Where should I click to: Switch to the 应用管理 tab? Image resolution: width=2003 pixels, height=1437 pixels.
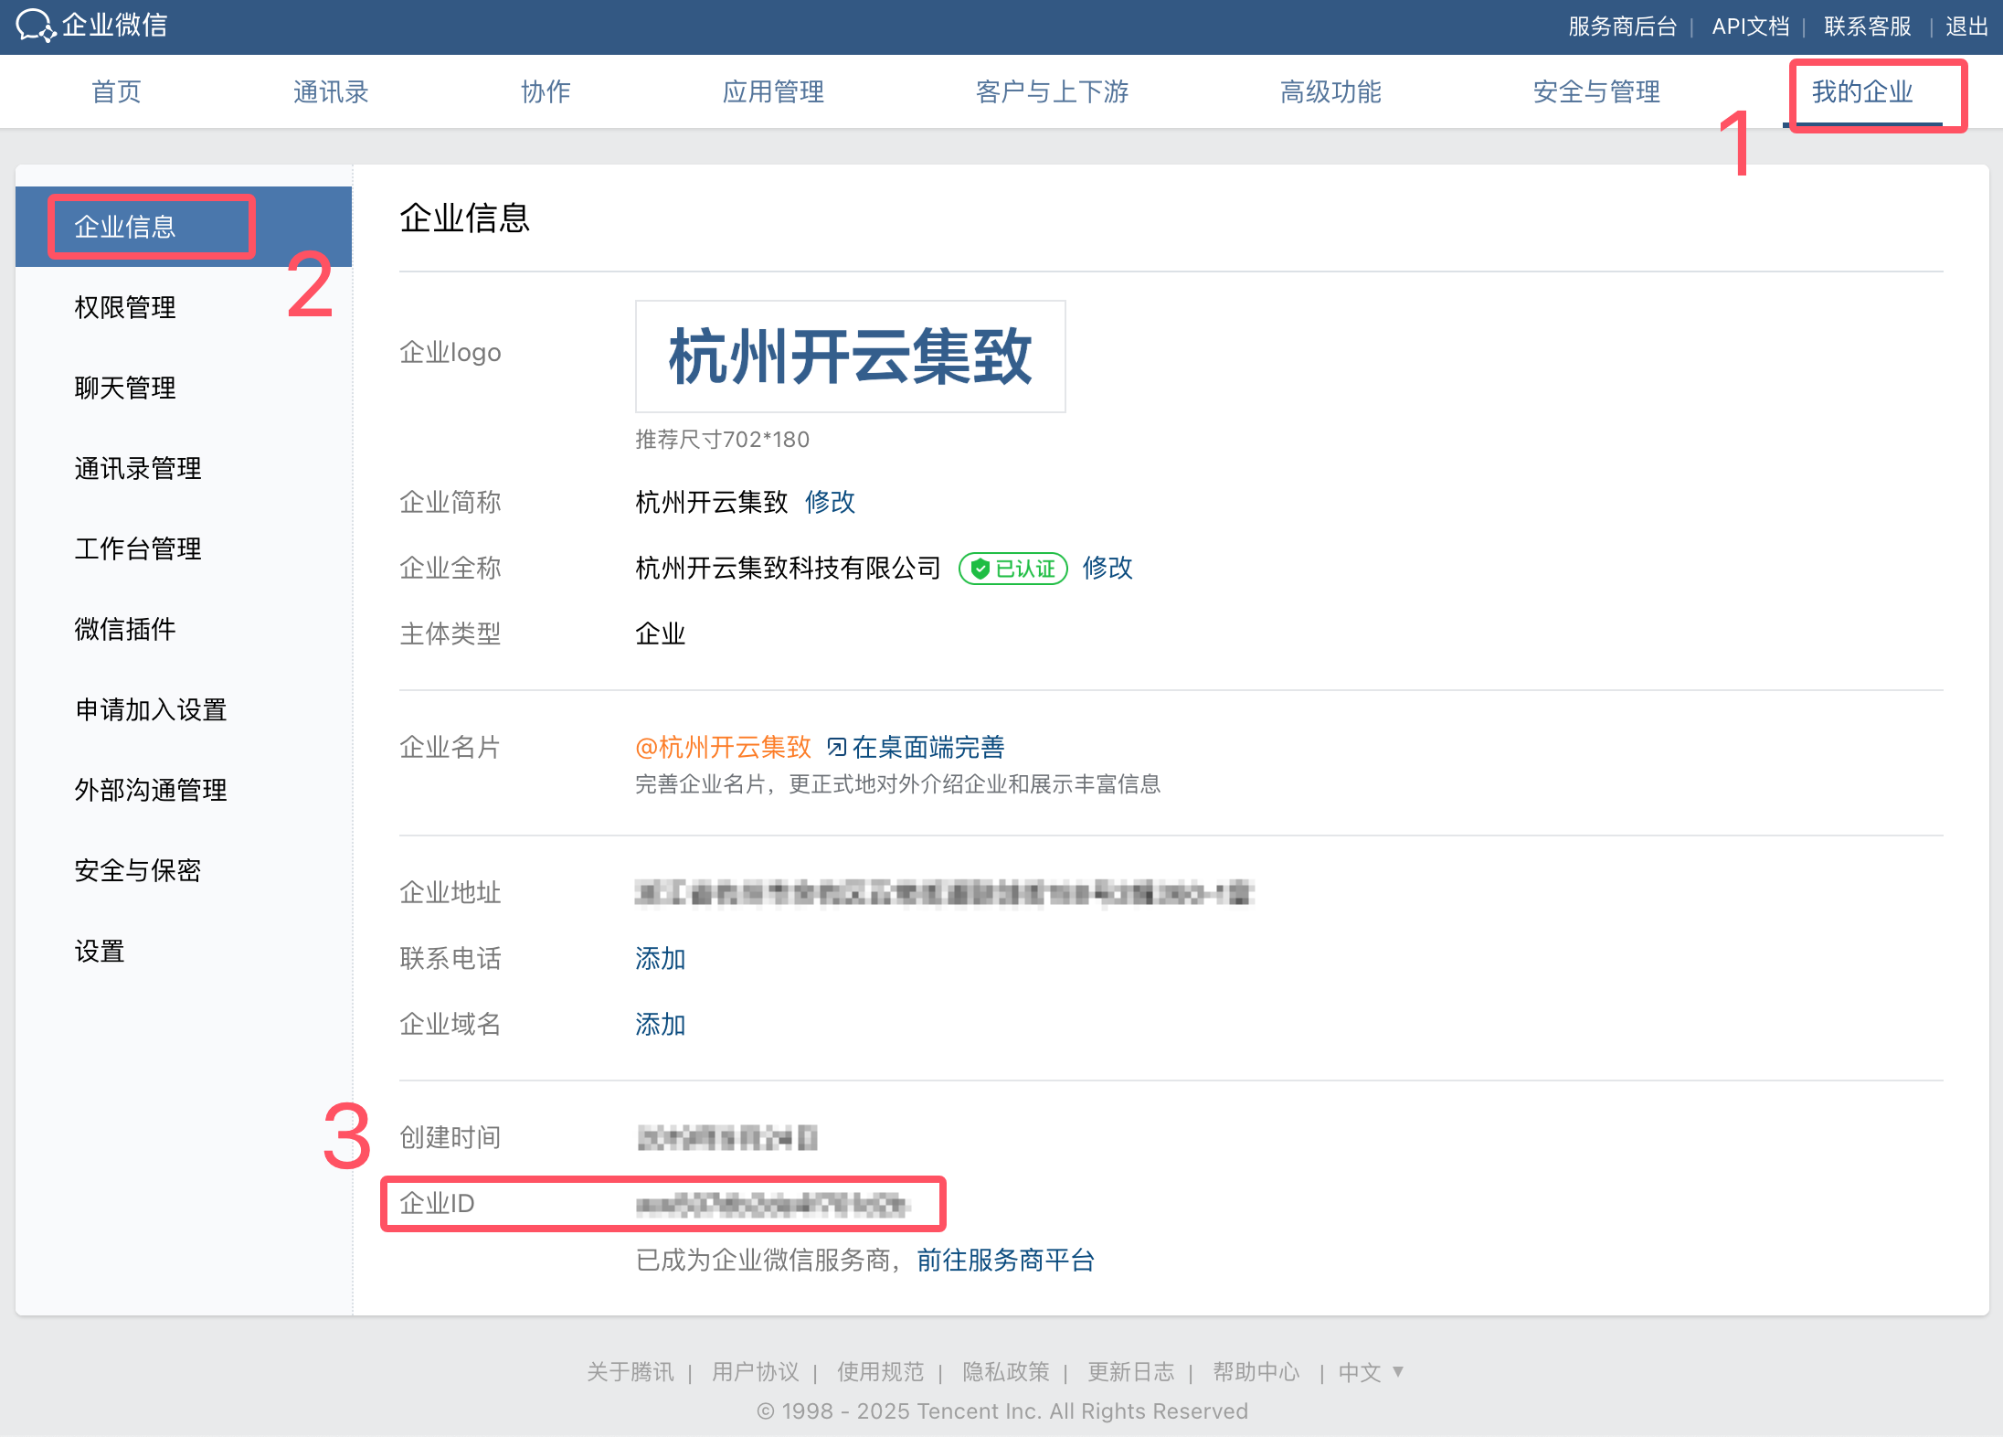[x=773, y=91]
